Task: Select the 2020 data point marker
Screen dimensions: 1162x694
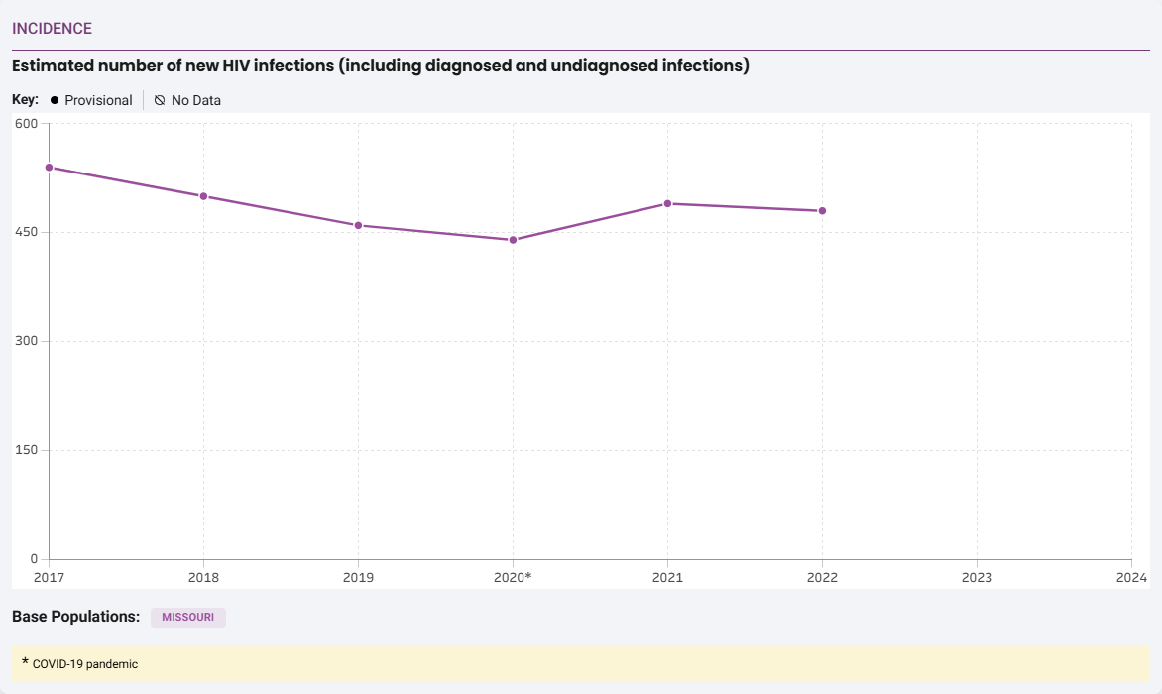Action: (x=513, y=239)
